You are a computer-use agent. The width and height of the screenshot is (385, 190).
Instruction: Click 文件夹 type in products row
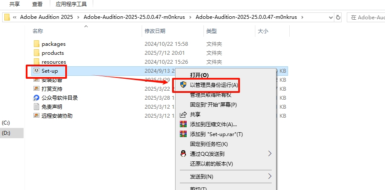214,53
